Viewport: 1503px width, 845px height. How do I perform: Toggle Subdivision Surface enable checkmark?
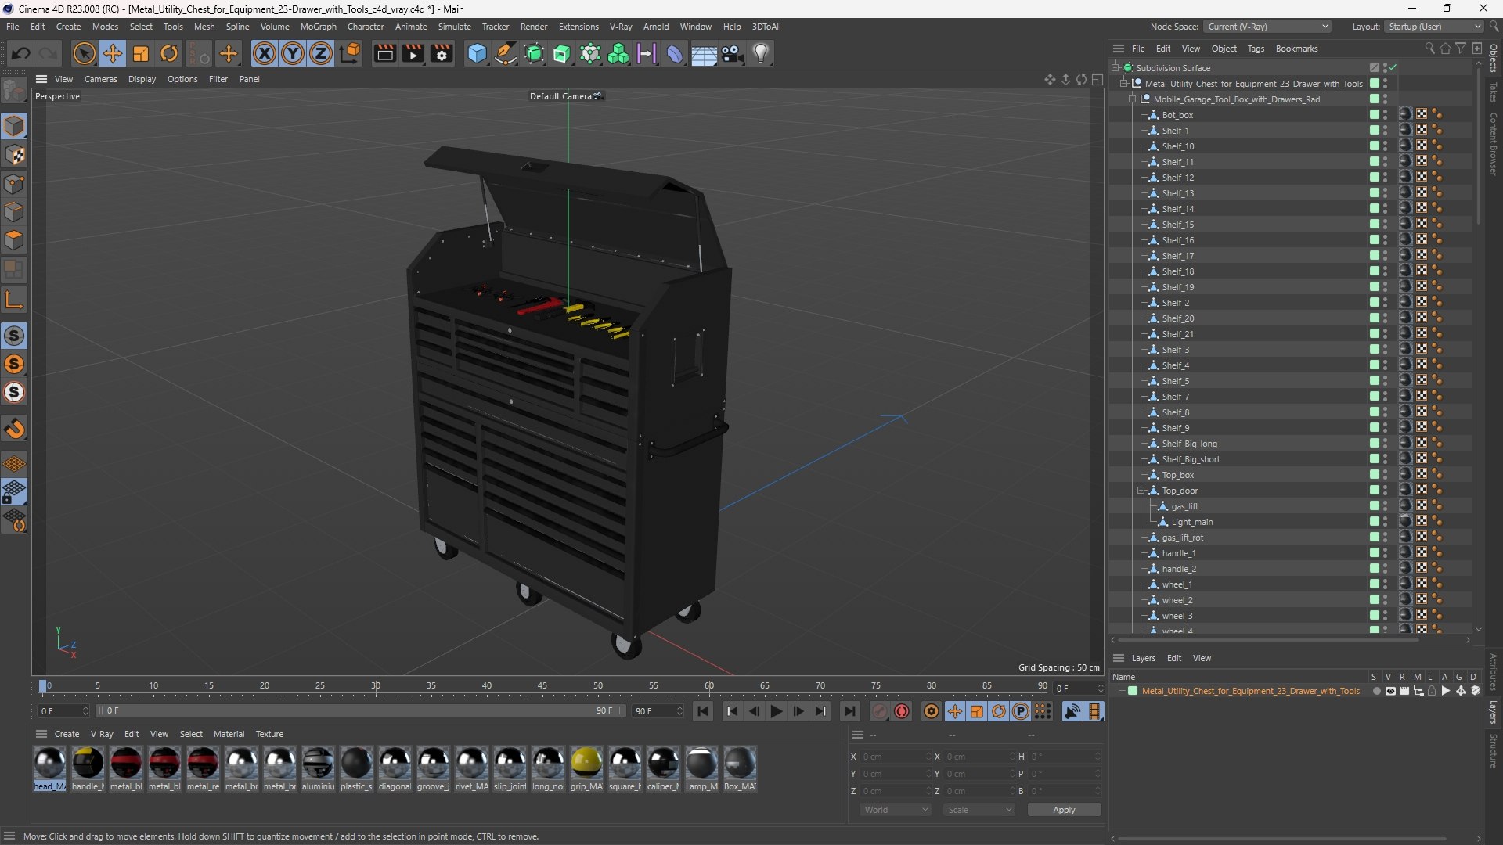(x=1393, y=68)
